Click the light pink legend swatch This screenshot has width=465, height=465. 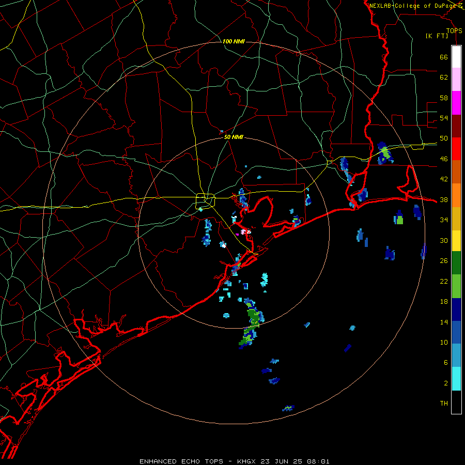456,79
